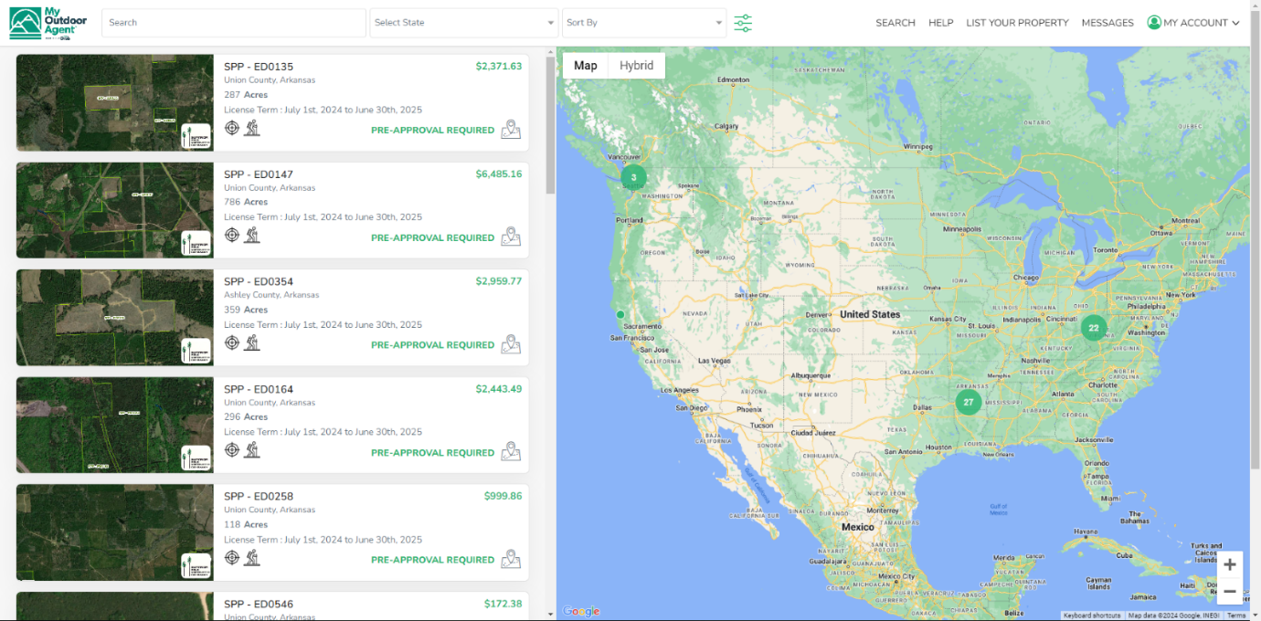Click map pin icon on SPP - ED0135 listing
This screenshot has height=621, width=1261.
coord(511,130)
